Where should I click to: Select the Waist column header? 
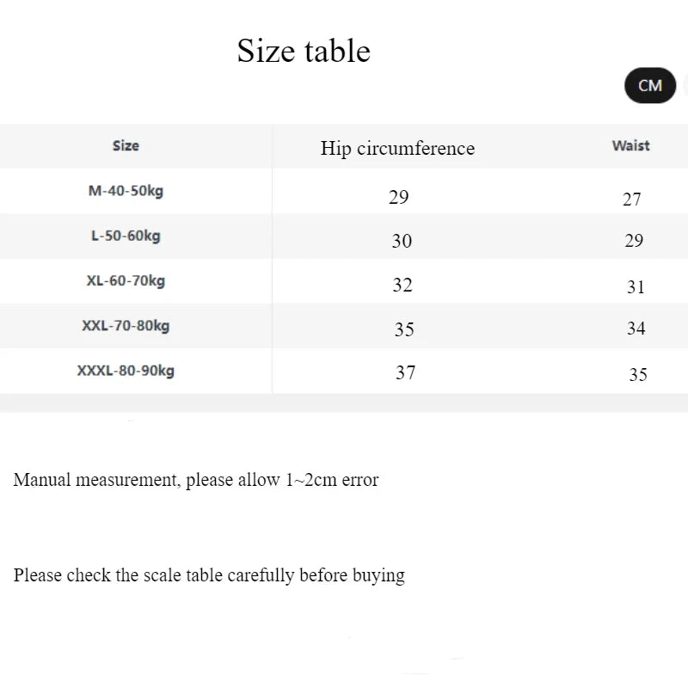[x=630, y=146]
